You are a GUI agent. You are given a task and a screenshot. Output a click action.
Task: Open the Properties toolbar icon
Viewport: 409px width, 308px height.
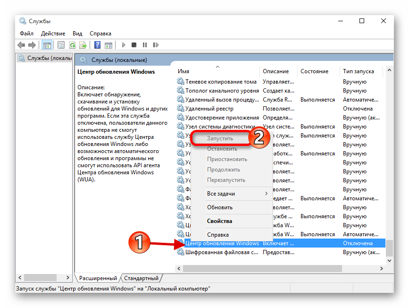coord(61,45)
